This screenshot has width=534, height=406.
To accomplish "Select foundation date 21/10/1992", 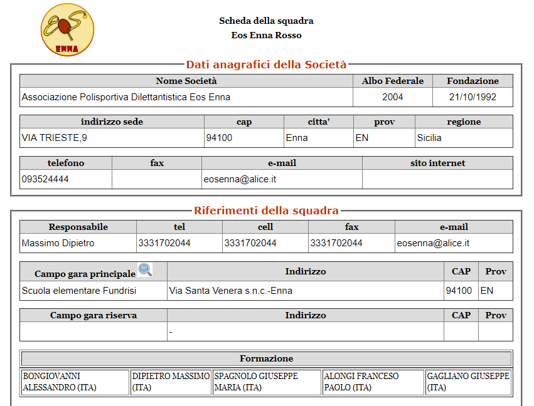I will [473, 97].
